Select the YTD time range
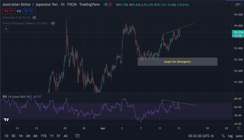244x140 pixels. 44,136
